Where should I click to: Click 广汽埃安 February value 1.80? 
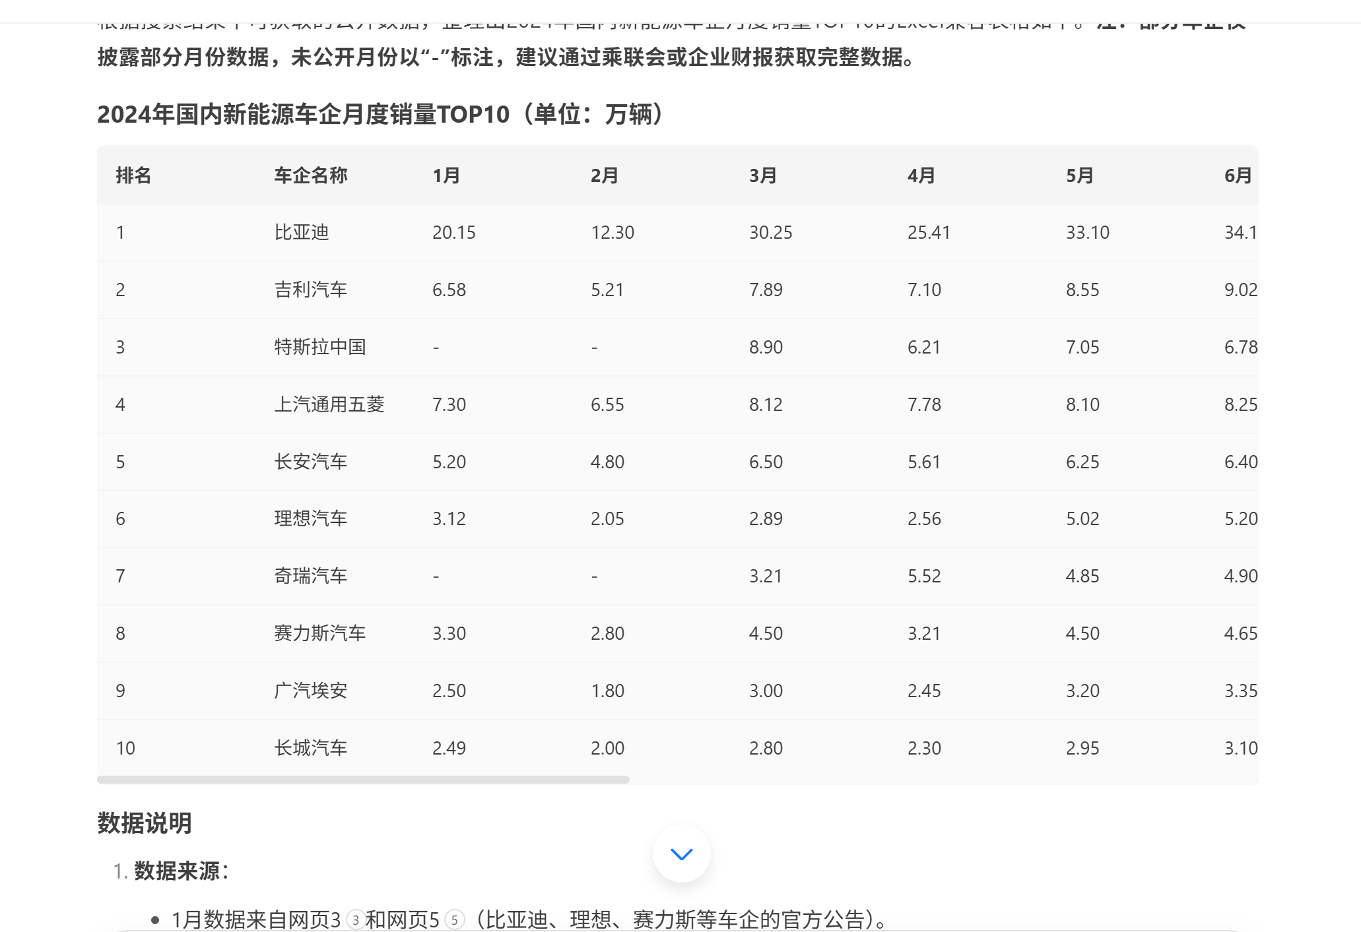[607, 691]
